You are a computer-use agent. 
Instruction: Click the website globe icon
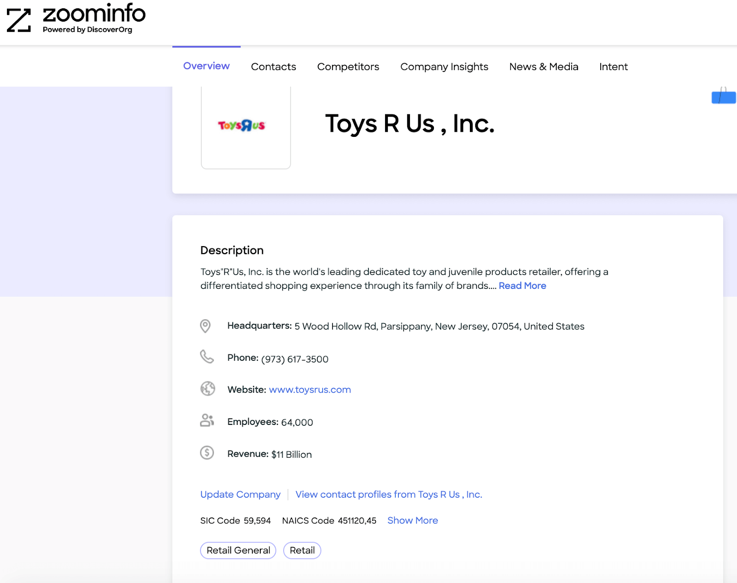click(208, 389)
